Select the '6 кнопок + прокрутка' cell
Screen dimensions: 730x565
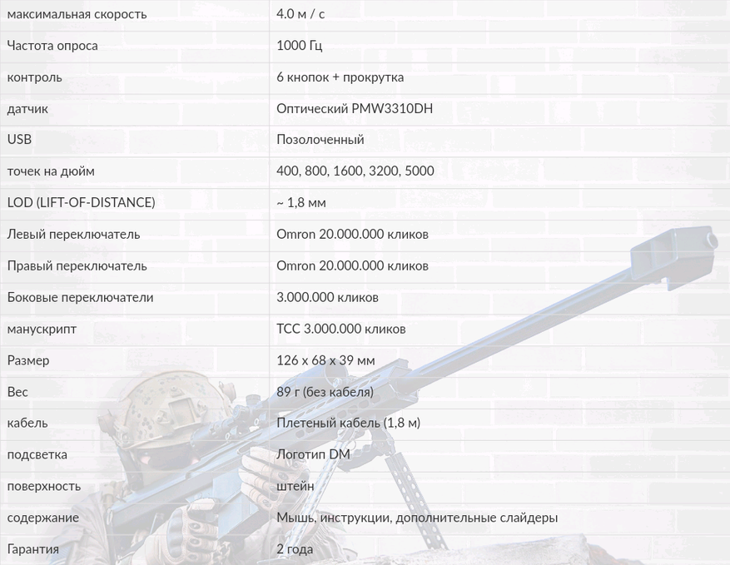340,77
